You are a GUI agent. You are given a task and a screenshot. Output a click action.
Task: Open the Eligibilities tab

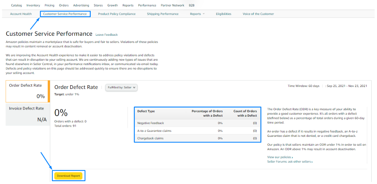(x=224, y=14)
